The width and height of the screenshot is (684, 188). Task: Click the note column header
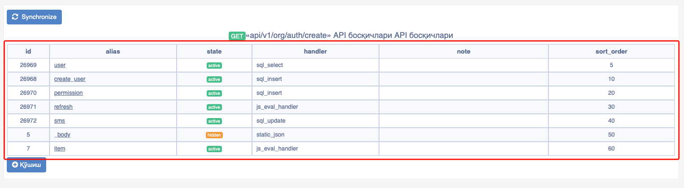click(464, 51)
